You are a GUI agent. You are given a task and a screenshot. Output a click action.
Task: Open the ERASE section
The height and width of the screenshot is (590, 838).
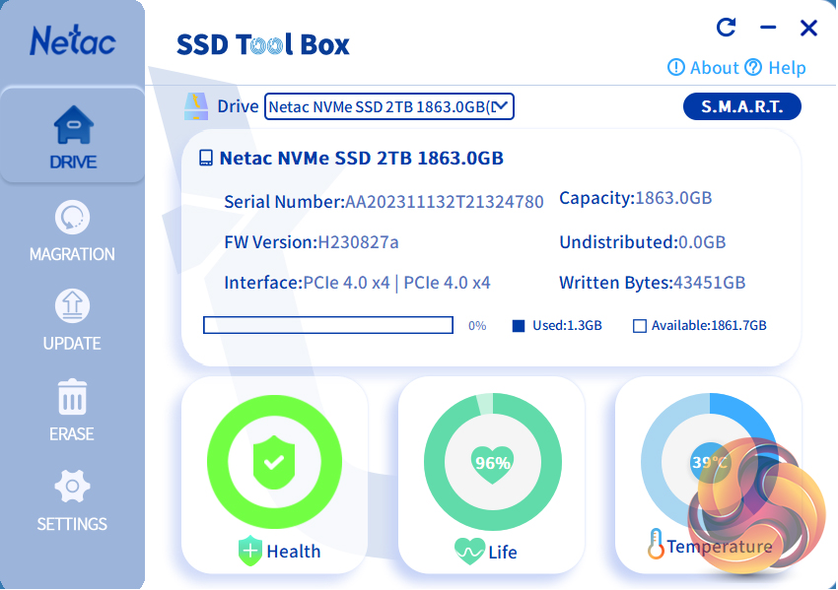[72, 410]
